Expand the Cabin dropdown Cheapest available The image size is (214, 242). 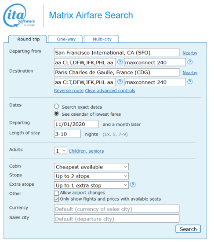91,167
